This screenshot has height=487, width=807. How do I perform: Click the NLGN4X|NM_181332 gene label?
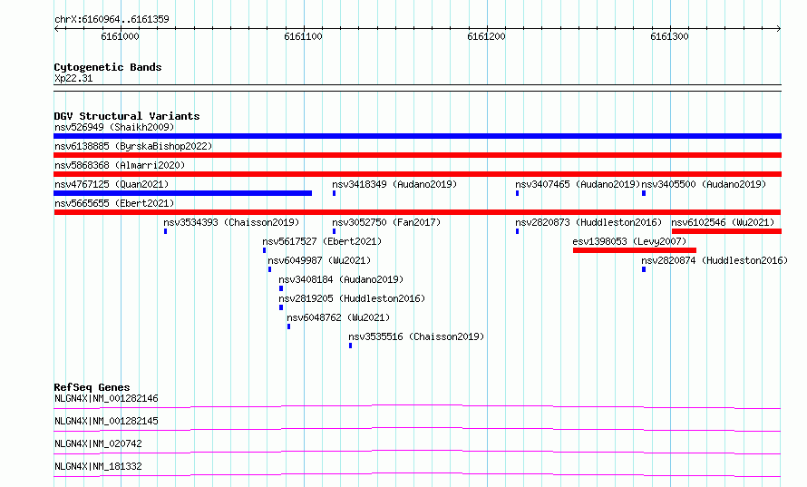pos(98,466)
